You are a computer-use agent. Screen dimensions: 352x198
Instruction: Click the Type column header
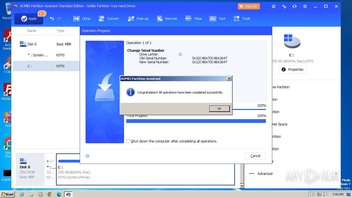pyautogui.click(x=61, y=31)
